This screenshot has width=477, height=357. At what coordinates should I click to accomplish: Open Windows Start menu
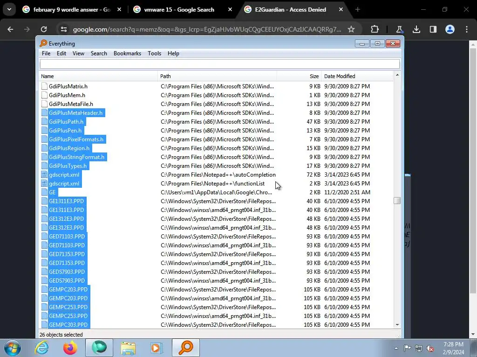pyautogui.click(x=13, y=348)
